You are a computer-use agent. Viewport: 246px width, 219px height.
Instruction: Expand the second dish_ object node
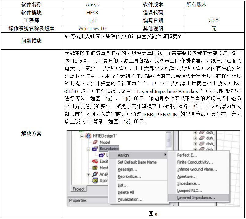click(195, 138)
